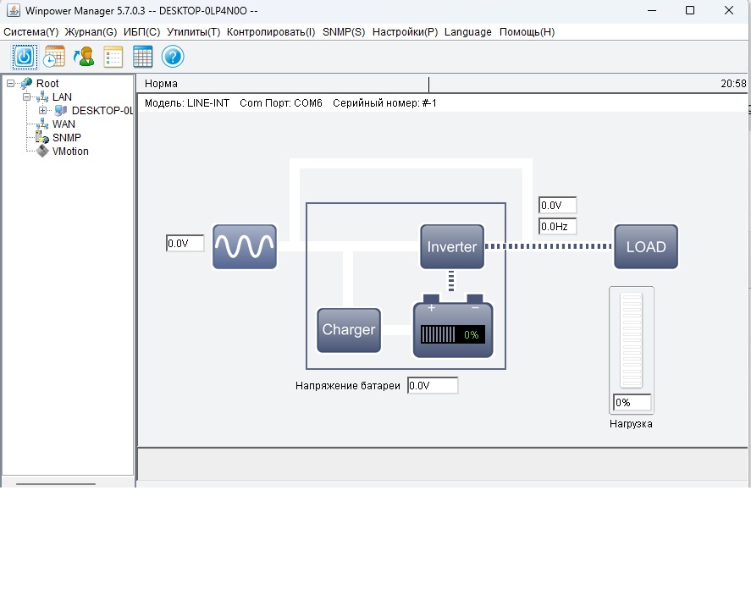This screenshot has width=751, height=606.
Task: Click the Напряжение батареи voltage field
Action: coord(433,385)
